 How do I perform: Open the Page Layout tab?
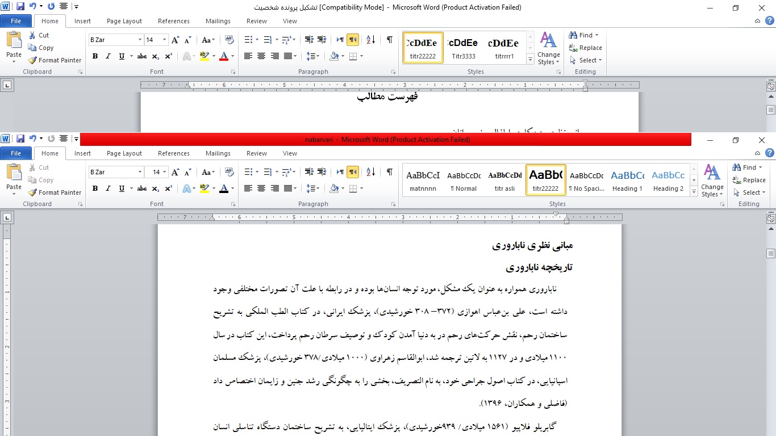(124, 153)
